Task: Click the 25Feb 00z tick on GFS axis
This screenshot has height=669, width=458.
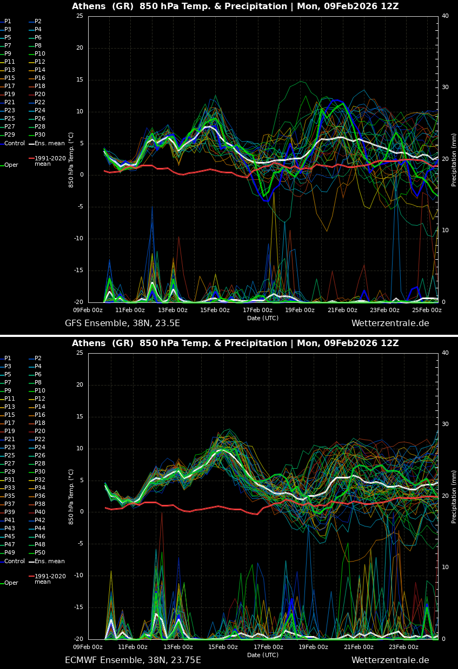Action: (427, 310)
